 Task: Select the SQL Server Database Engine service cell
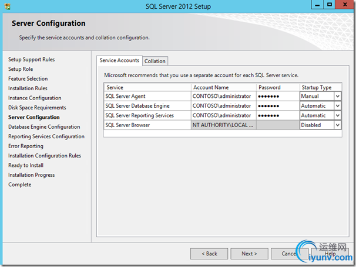tap(147, 105)
